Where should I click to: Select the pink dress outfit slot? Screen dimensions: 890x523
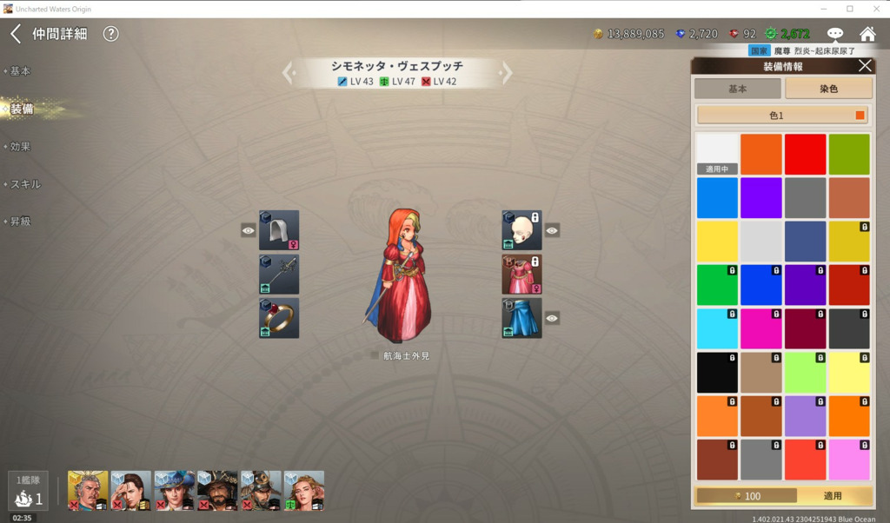[521, 274]
